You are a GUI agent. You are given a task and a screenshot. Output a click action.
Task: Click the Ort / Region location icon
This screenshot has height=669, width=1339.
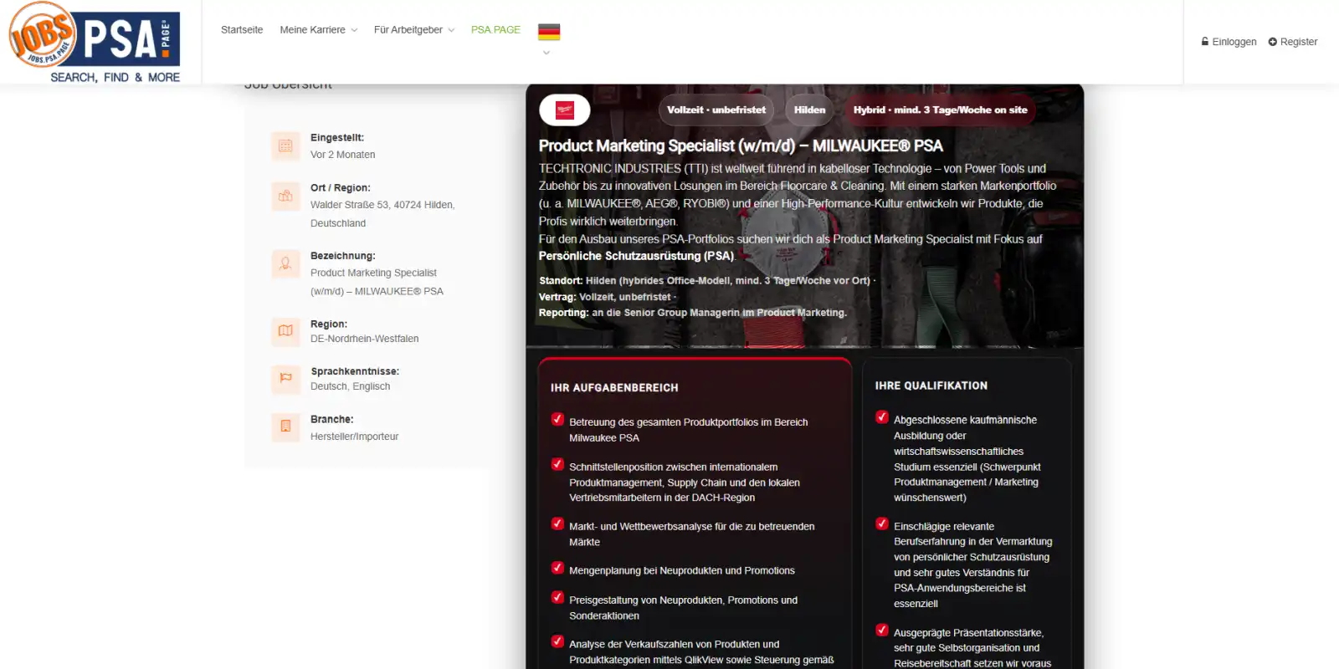[x=285, y=196]
